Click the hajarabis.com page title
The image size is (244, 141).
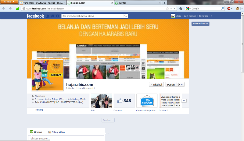click(80, 84)
